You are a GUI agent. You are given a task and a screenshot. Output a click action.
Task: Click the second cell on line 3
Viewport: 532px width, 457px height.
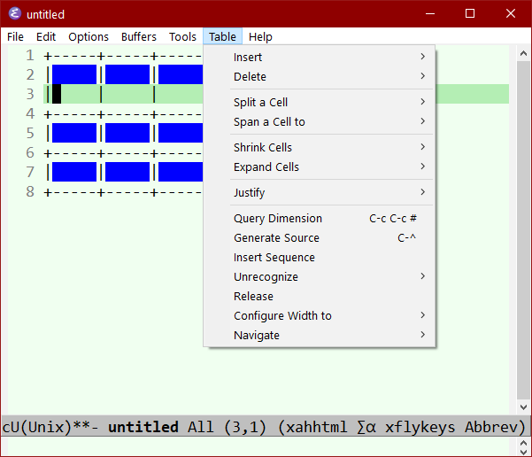pyautogui.click(x=127, y=94)
